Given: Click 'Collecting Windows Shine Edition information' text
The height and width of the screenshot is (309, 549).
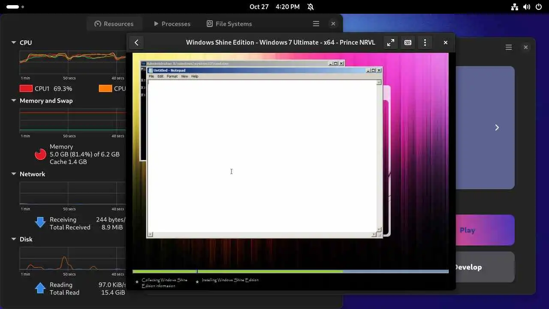Looking at the screenshot, I should click(165, 283).
